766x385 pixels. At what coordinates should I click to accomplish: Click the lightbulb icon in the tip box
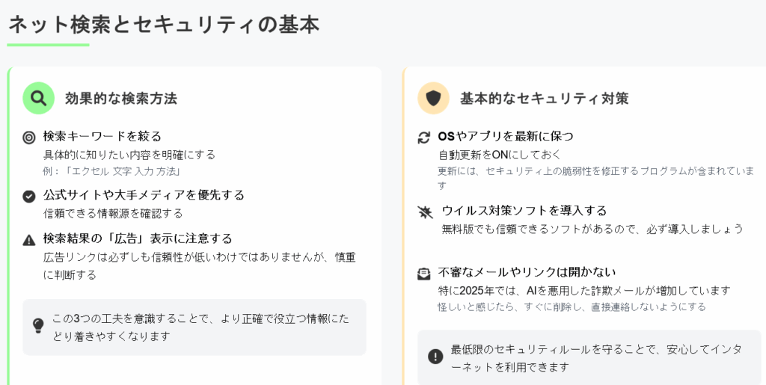pyautogui.click(x=38, y=325)
